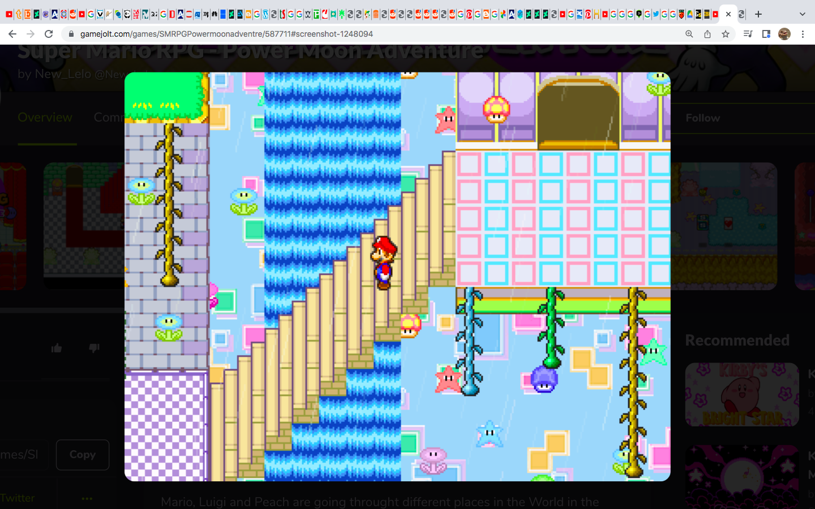Click the enlarged Mario staircase screenshot
The width and height of the screenshot is (815, 509).
pyautogui.click(x=397, y=277)
